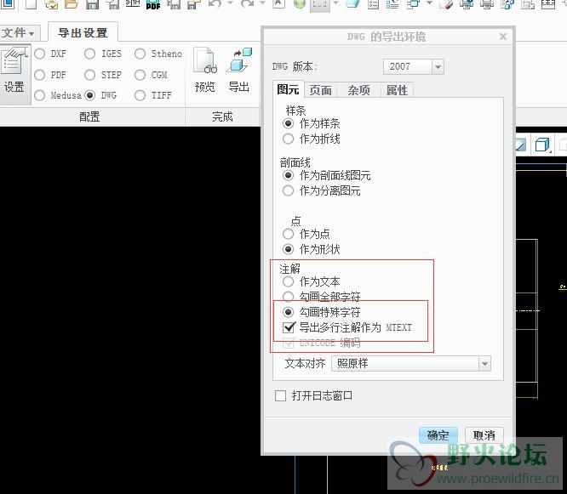Choose 作为形状 under 点
Screen dimensions: 567x494
[x=289, y=249]
